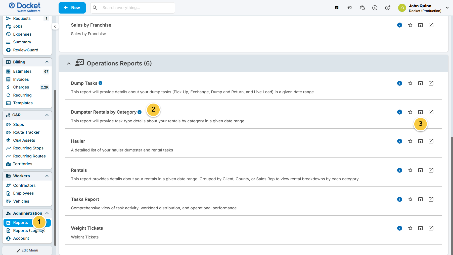Click the layers icon in top bar
The image size is (453, 255).
coord(337,8)
